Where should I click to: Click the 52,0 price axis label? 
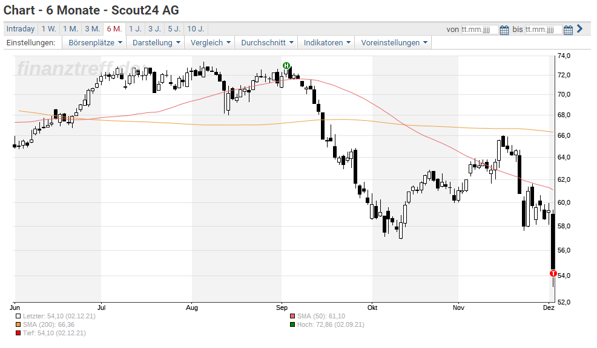pyautogui.click(x=564, y=303)
